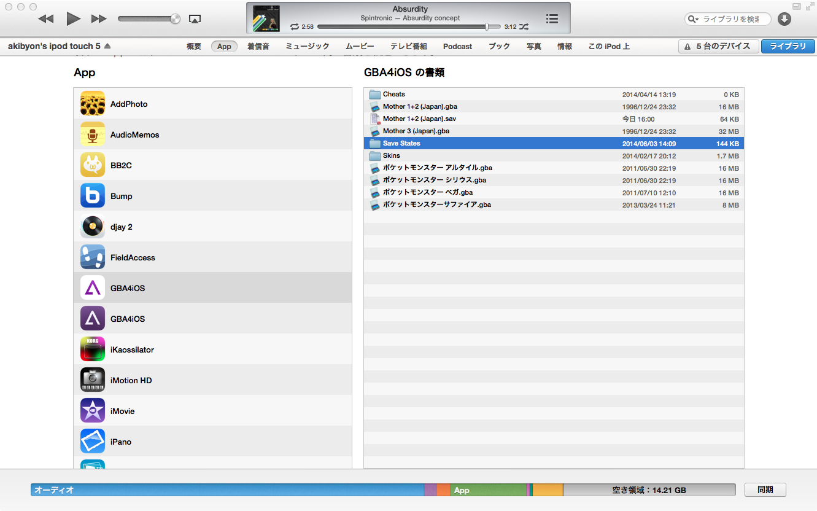Click ポケットモンスター シリウス.gba file name
The width and height of the screenshot is (817, 511).
pos(435,180)
